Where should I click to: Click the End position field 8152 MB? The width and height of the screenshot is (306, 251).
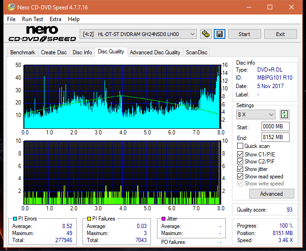(x=276, y=137)
